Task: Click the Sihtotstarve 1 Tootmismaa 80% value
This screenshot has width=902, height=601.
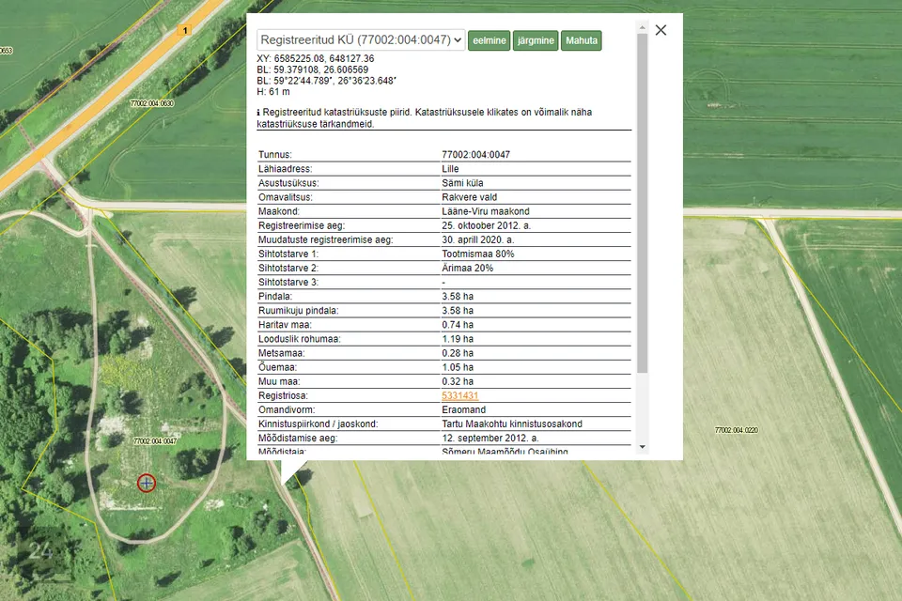Action: (478, 254)
